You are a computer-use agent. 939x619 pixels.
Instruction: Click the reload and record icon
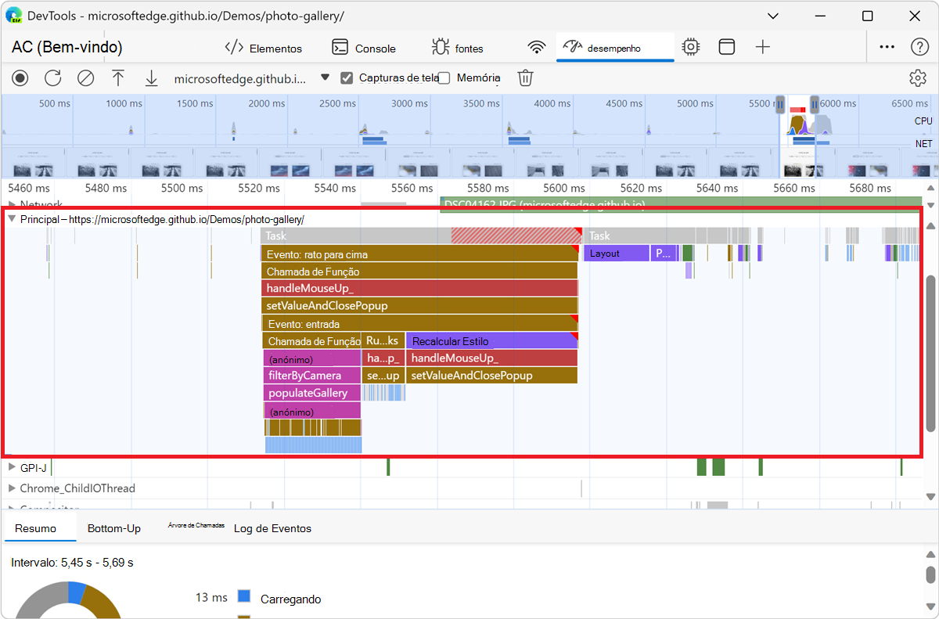(52, 78)
